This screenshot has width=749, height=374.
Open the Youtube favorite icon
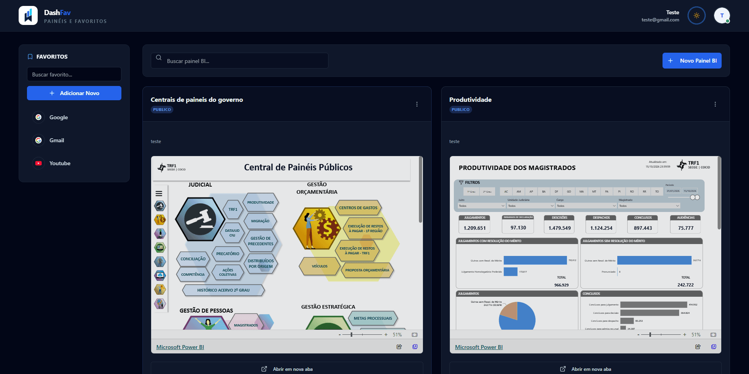pos(38,163)
